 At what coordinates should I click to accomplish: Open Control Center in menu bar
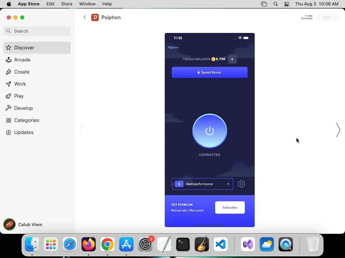[x=287, y=4]
